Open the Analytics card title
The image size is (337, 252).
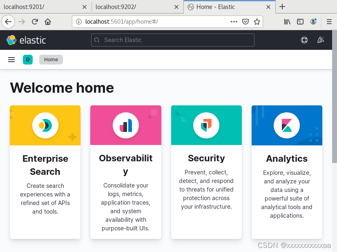[287, 158]
